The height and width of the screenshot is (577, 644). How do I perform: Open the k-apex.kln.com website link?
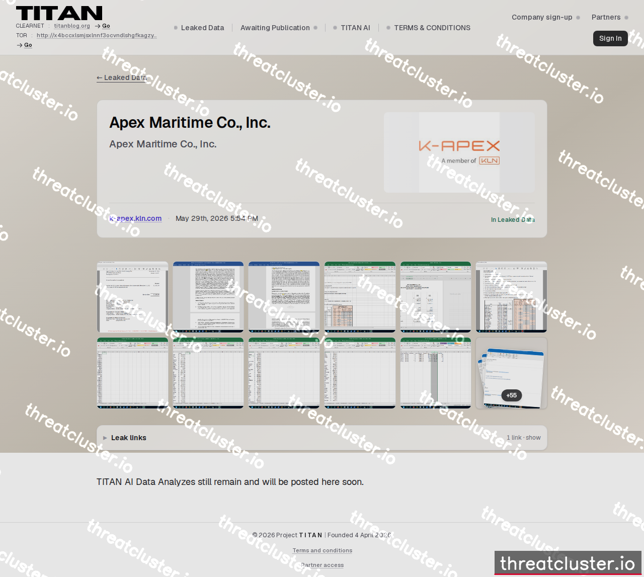(135, 218)
